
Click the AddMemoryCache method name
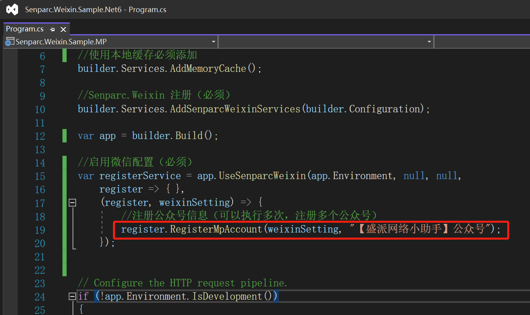tap(208, 69)
